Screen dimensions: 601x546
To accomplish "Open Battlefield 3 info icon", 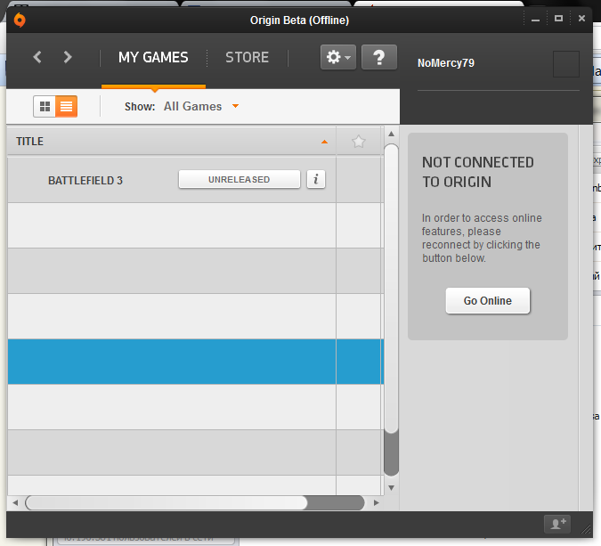I will pos(316,179).
